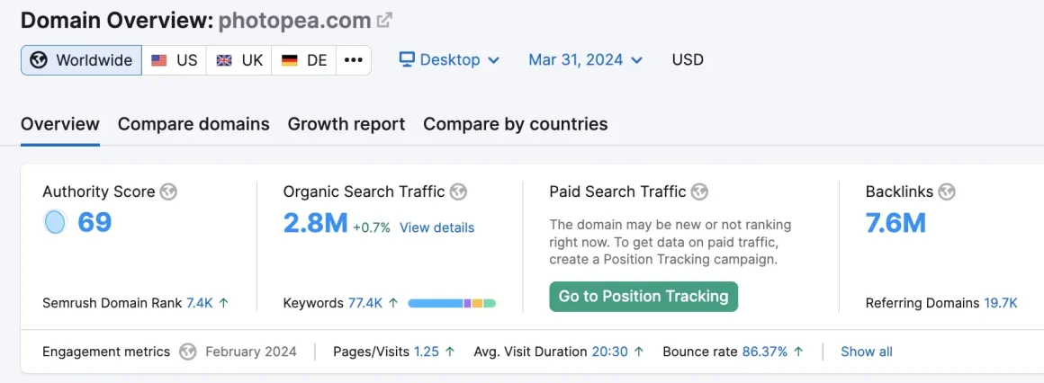Click up arrow next to Semrush Domain Rank
The width and height of the screenshot is (1044, 383).
(x=224, y=303)
